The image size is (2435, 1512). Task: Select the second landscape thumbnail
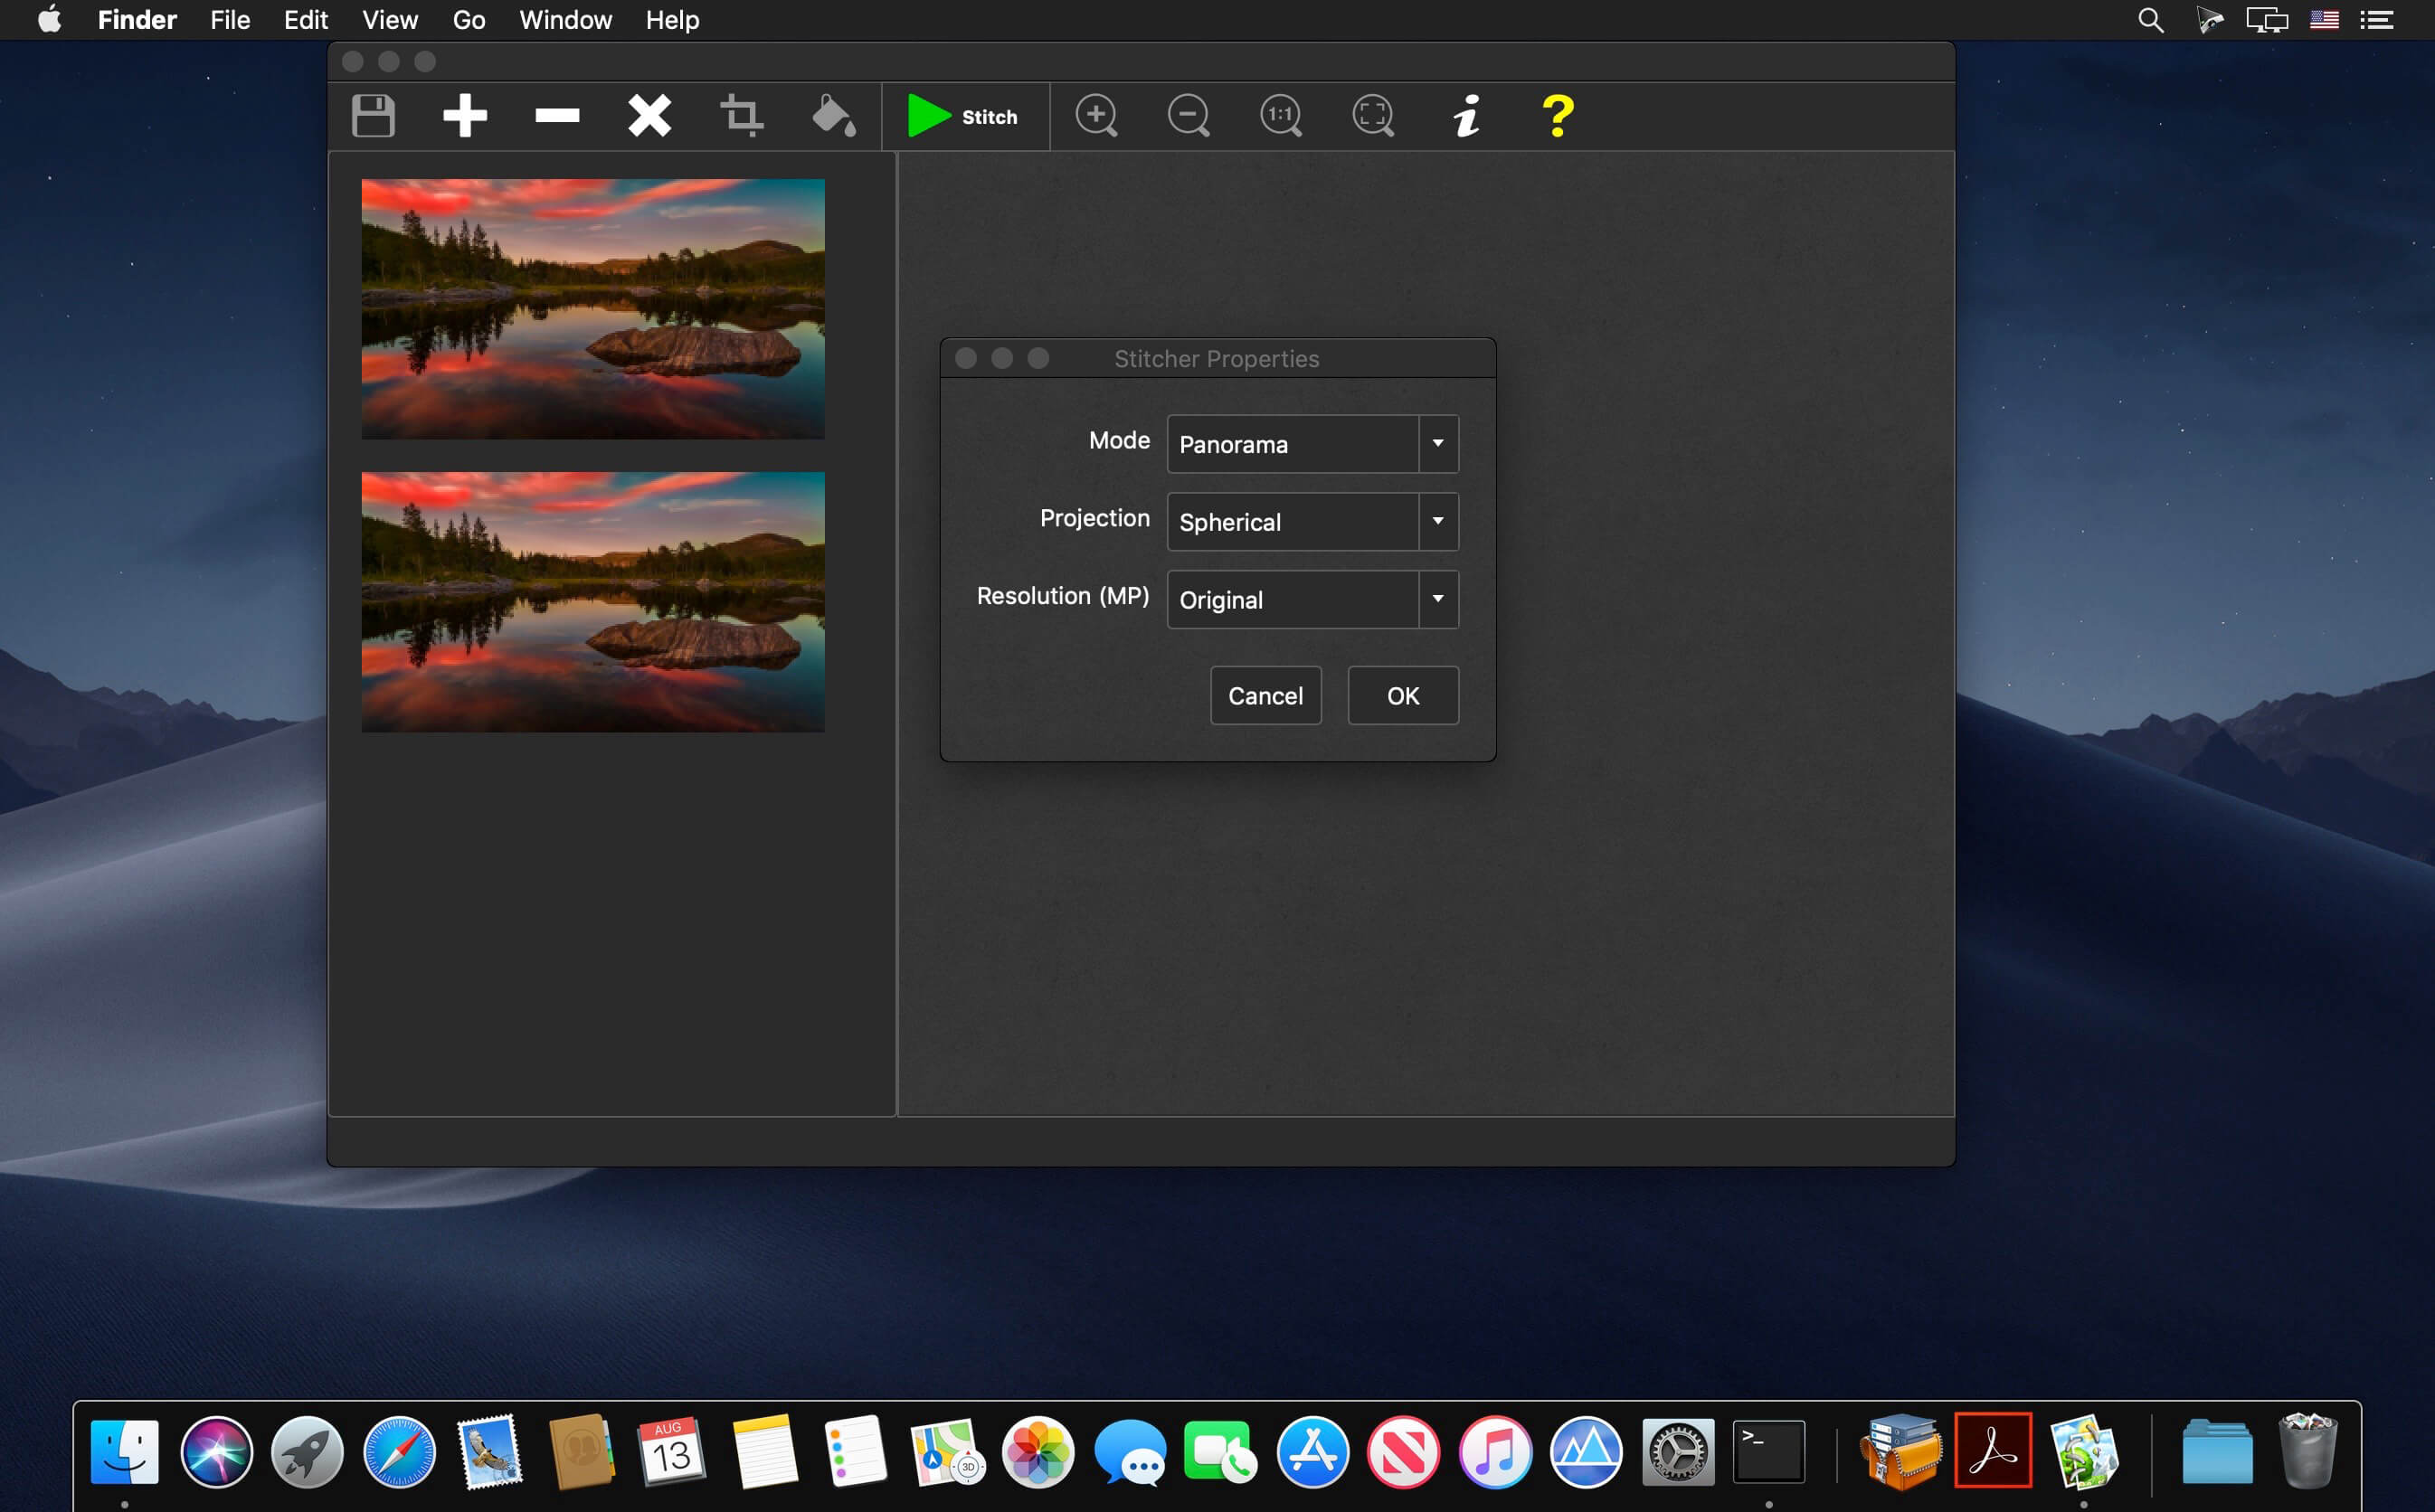593,602
